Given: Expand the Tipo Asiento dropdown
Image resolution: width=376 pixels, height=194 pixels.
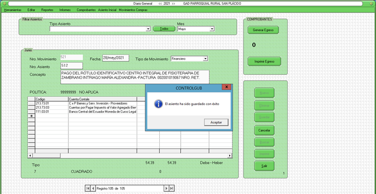Looking at the screenshot, I should tap(148, 29).
